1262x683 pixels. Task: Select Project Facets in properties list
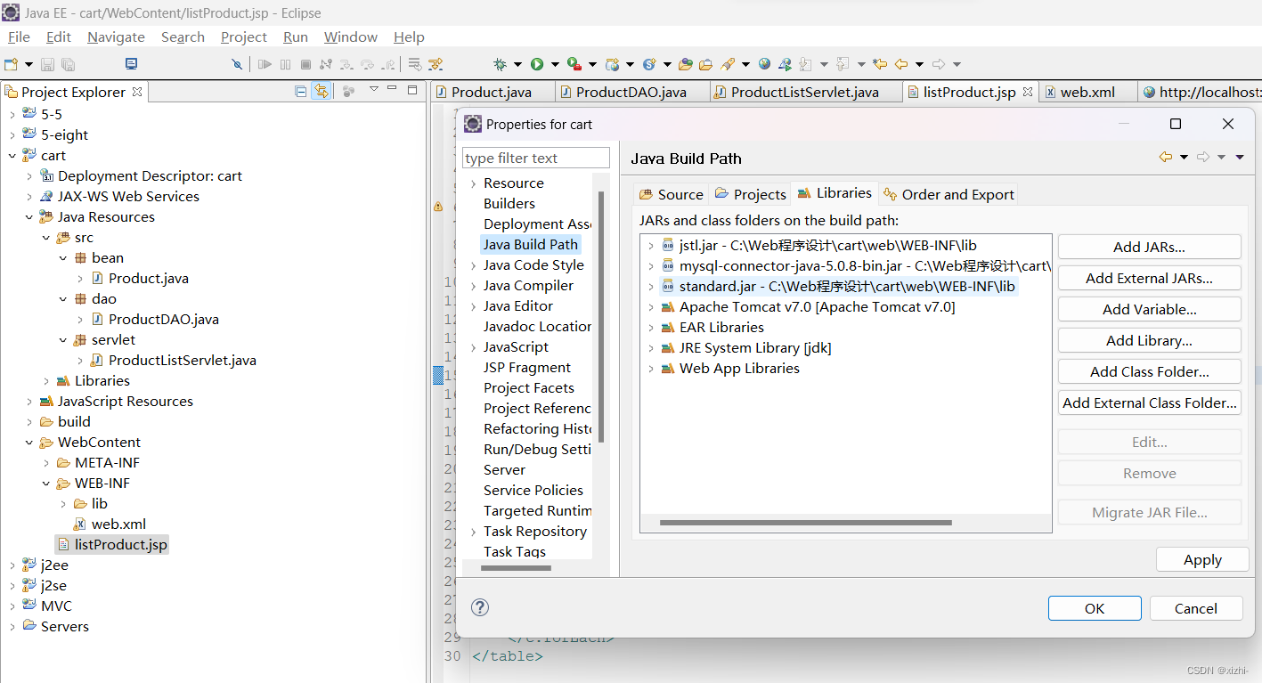point(529,387)
